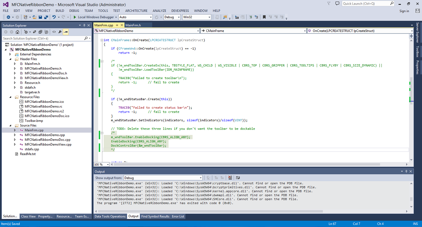Open the Show output from dropdown

coord(163,178)
